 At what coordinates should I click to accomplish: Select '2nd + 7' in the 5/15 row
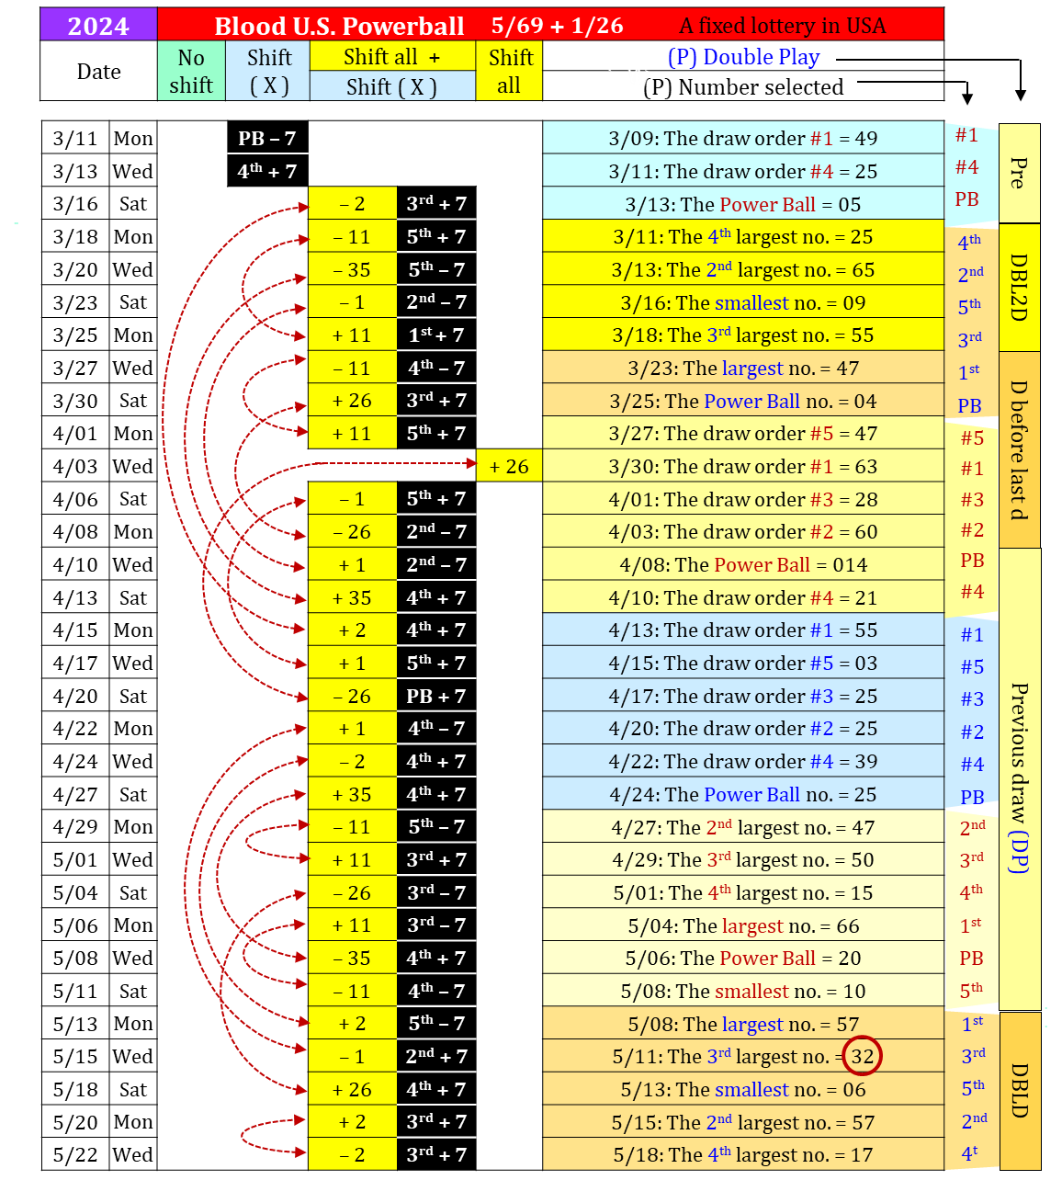(436, 1056)
